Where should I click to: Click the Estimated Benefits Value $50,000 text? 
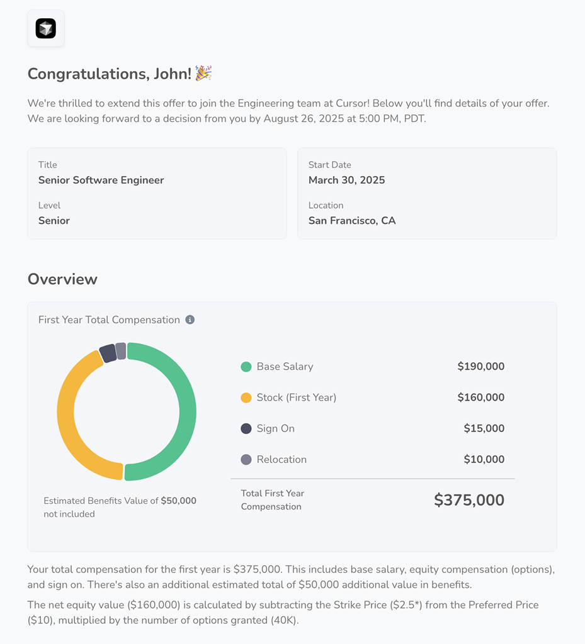pos(178,501)
